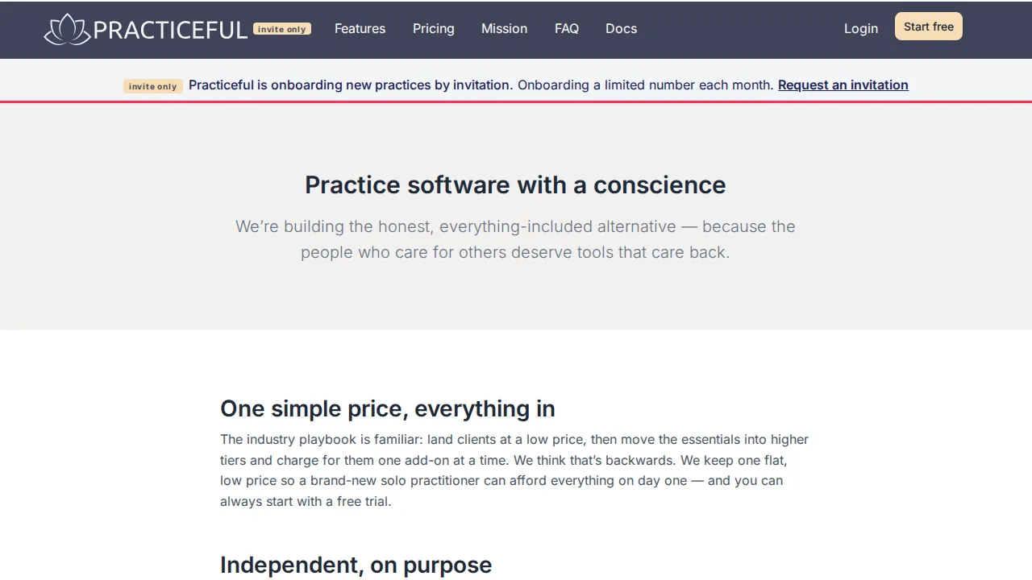Screen dimensions: 1032x580
Task: Go to the Pricing page
Action: pyautogui.click(x=434, y=28)
